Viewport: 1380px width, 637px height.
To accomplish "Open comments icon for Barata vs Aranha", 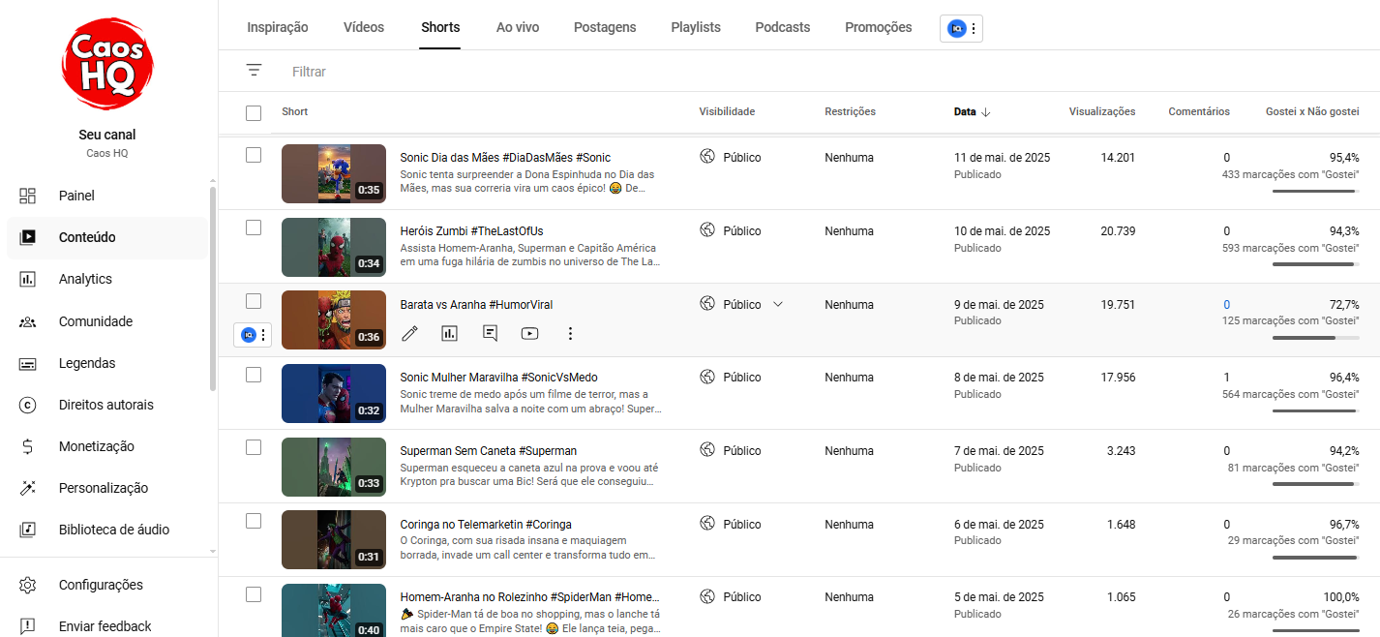I will point(490,333).
